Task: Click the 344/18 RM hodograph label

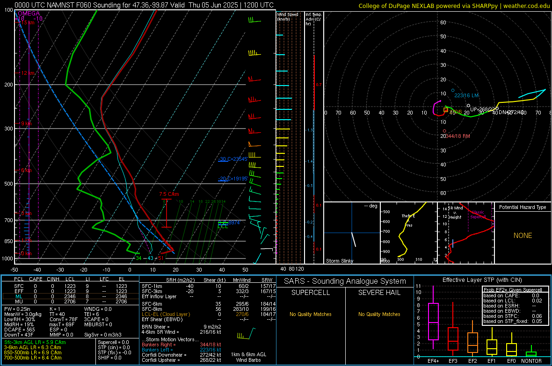Action: [458, 136]
